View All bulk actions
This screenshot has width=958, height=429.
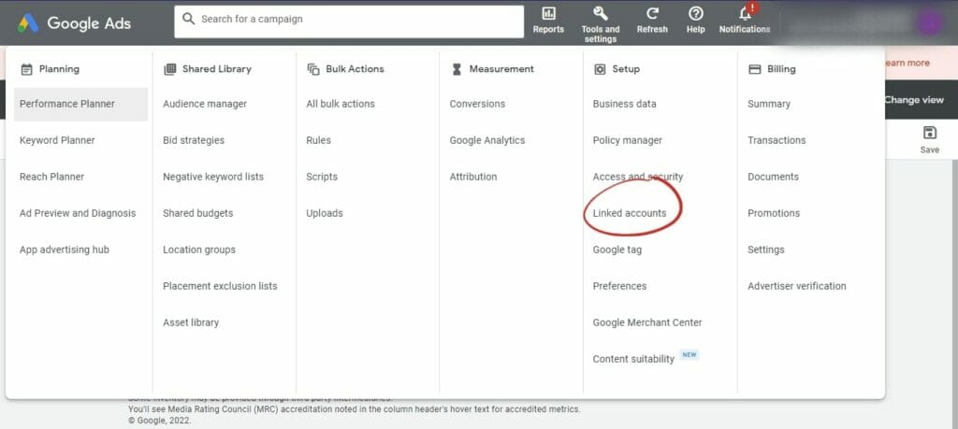(x=341, y=104)
